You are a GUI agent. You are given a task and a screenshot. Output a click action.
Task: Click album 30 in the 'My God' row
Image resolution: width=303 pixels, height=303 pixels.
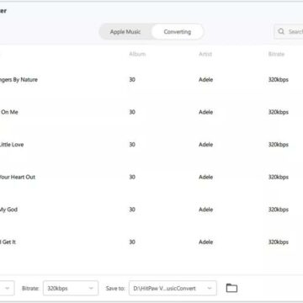pos(132,210)
